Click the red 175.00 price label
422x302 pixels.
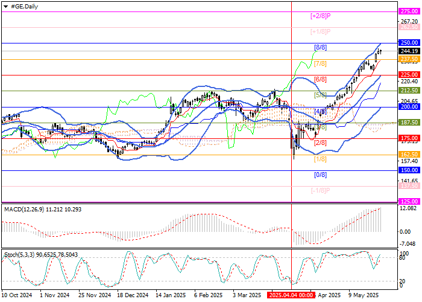pyautogui.click(x=409, y=138)
